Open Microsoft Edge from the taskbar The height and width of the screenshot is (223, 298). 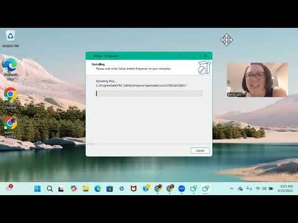[97, 188]
